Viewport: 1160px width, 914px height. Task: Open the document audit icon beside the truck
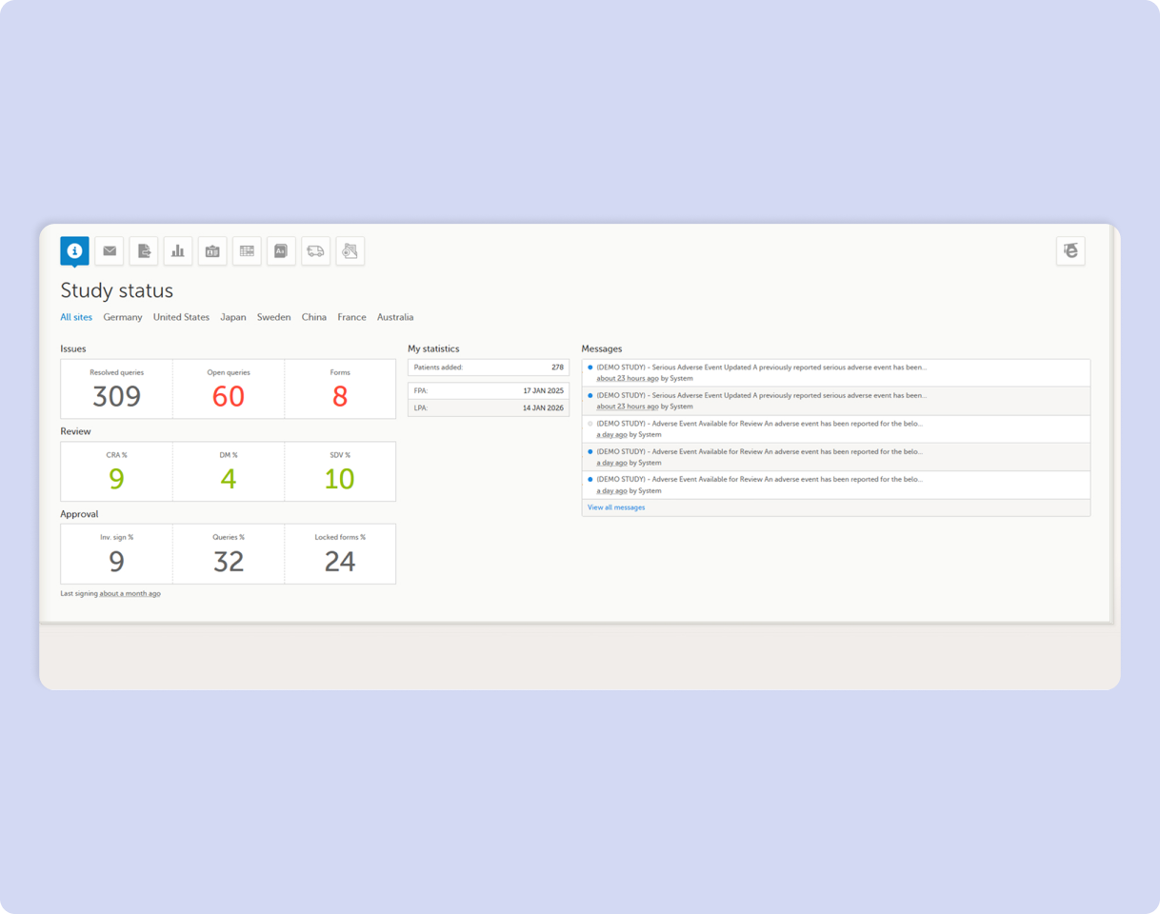pyautogui.click(x=349, y=250)
